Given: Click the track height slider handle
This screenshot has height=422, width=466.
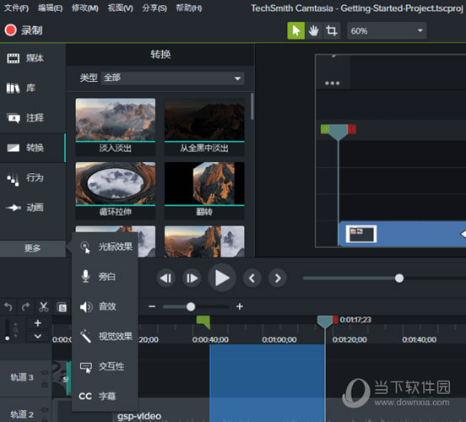Looking at the screenshot, I should pos(8,338).
